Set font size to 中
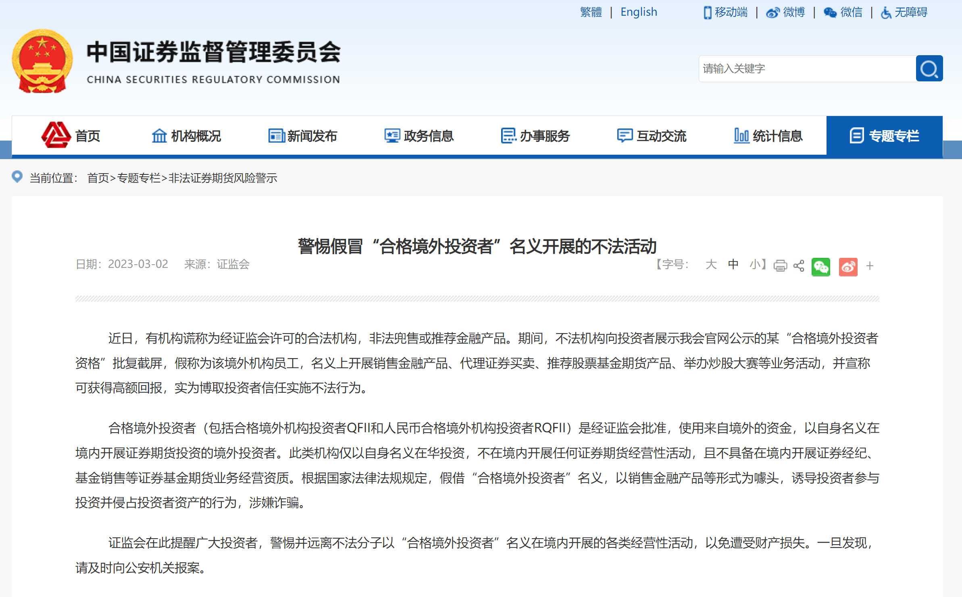The height and width of the screenshot is (597, 962). click(x=733, y=265)
